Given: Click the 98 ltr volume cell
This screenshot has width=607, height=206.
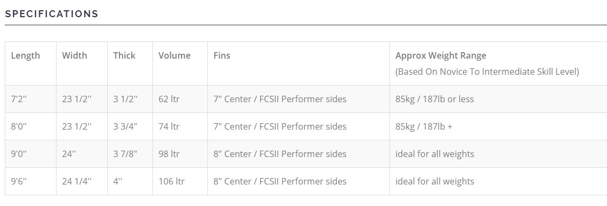Looking at the screenshot, I should [x=180, y=154].
